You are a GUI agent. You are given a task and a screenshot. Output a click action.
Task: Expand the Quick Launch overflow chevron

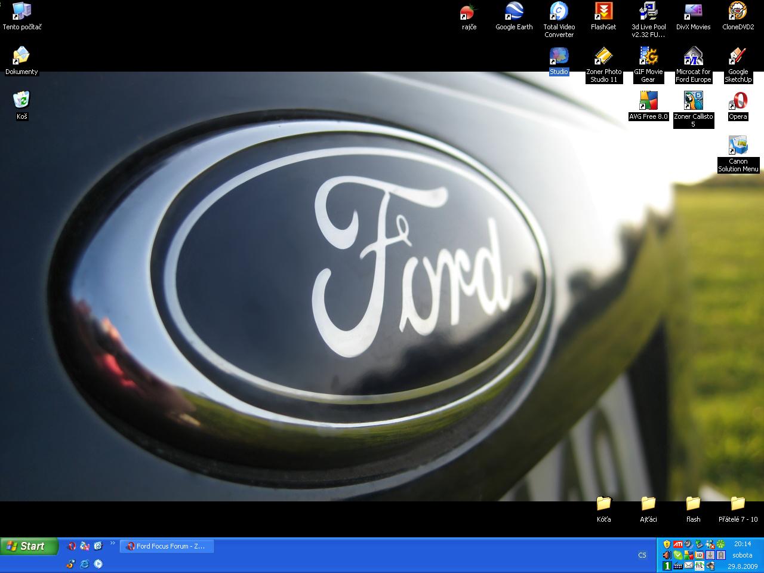click(113, 543)
